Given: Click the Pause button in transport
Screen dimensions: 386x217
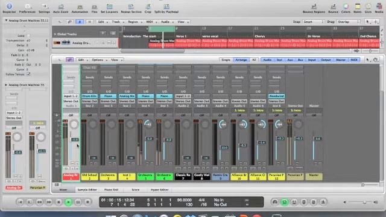Looking at the screenshot, I should point(78,202).
